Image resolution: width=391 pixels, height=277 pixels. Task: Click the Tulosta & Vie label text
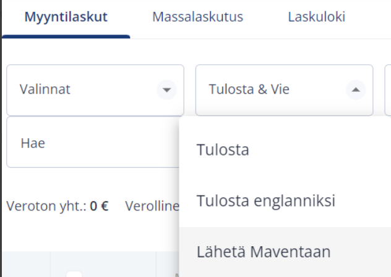[249, 89]
